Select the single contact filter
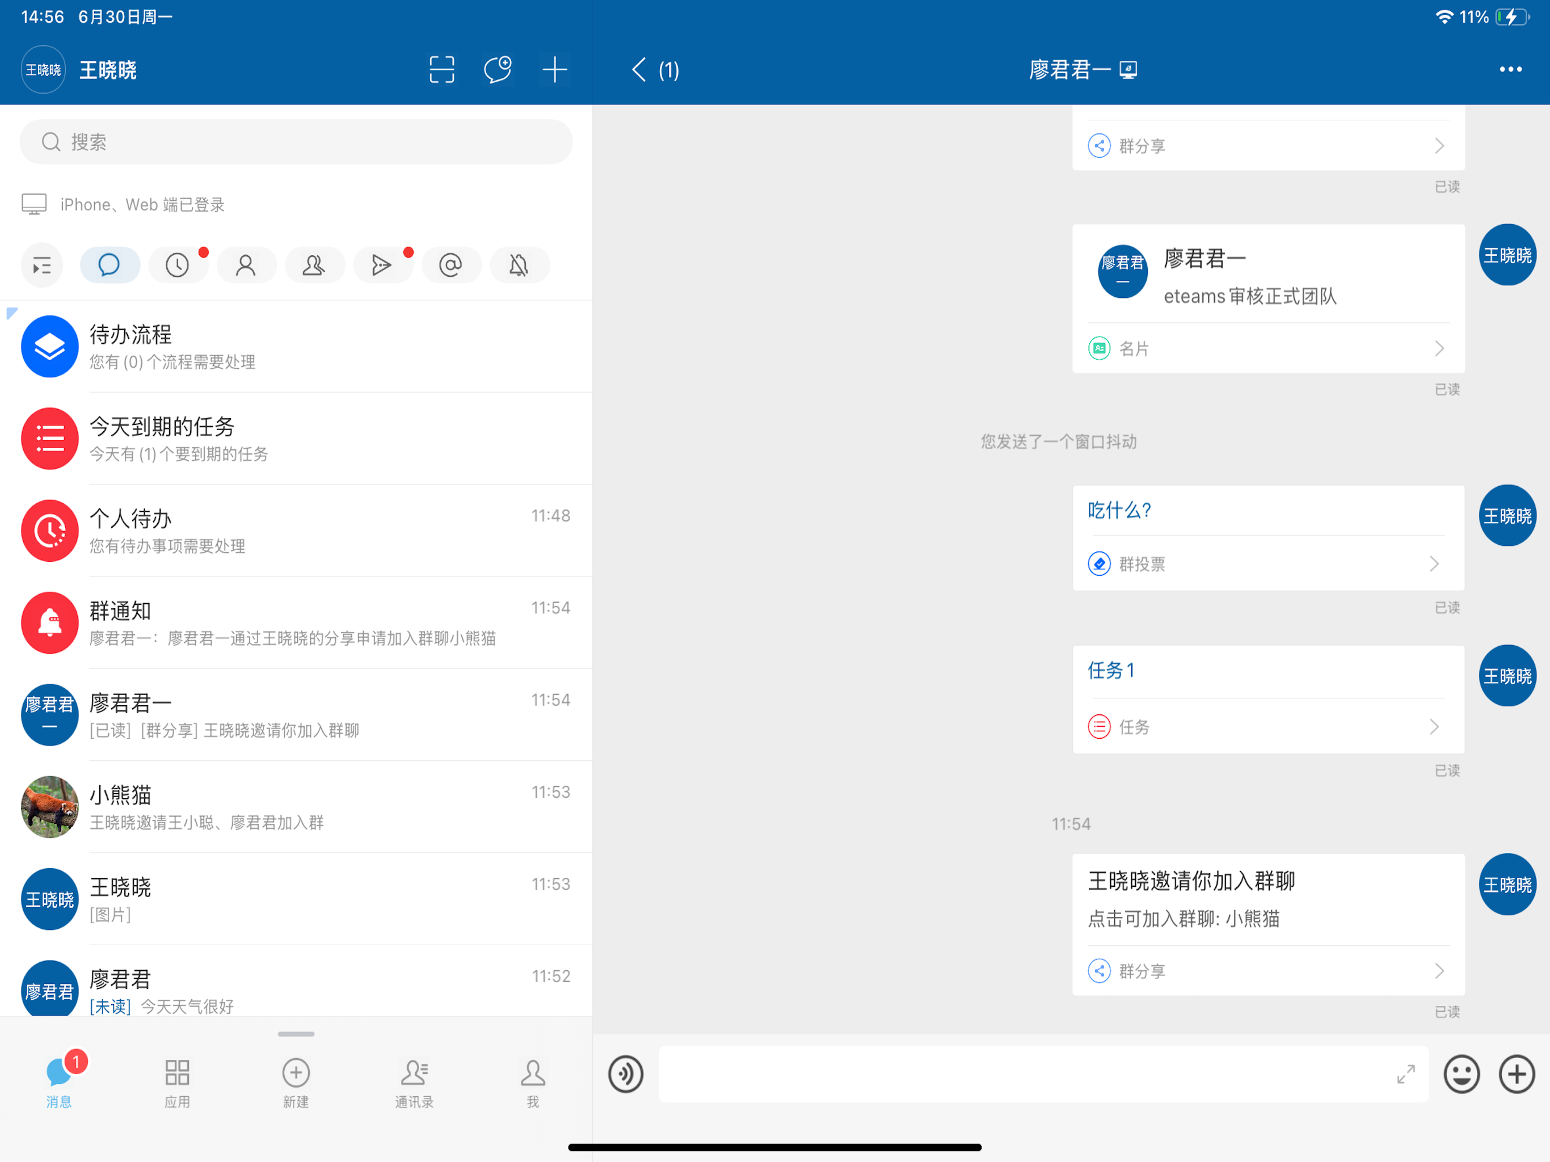 click(x=246, y=265)
